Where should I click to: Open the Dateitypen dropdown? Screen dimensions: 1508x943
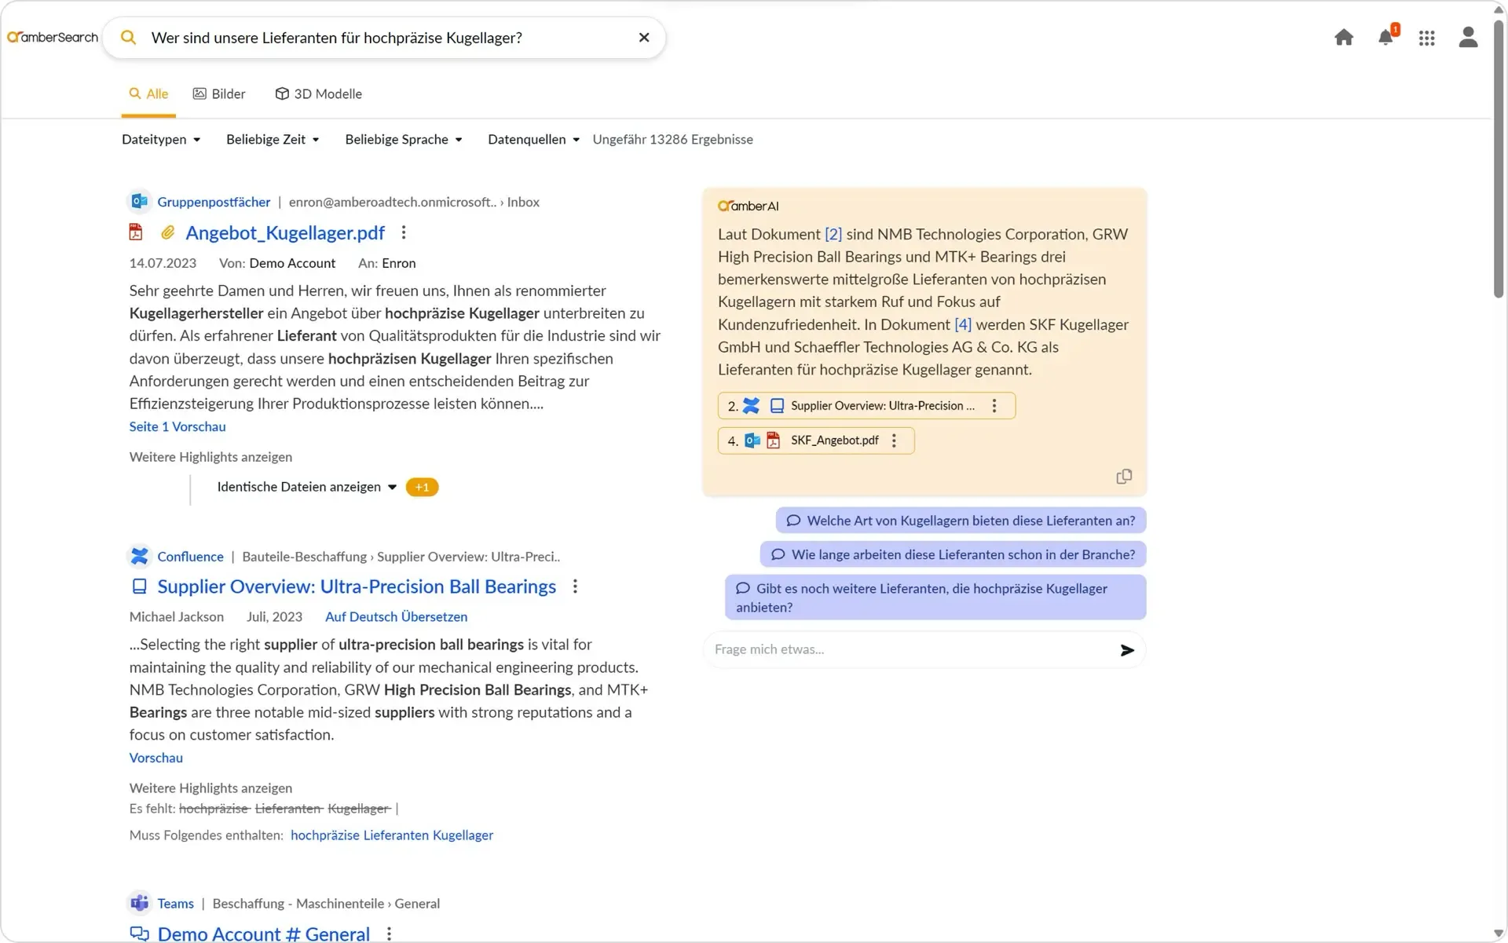[161, 139]
